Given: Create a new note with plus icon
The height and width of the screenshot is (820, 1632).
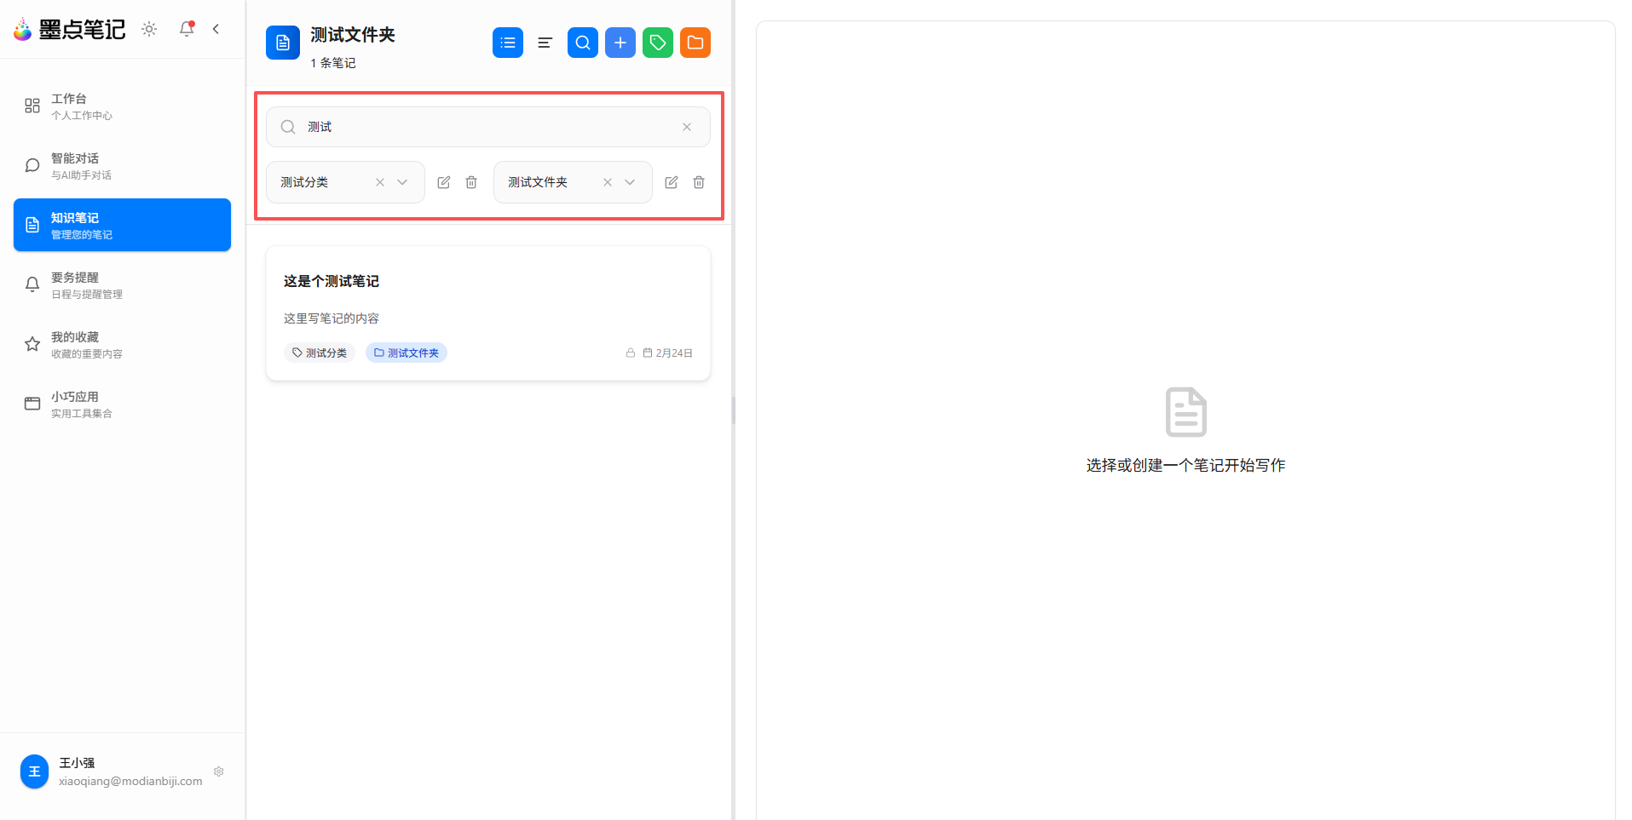Looking at the screenshot, I should (x=620, y=43).
